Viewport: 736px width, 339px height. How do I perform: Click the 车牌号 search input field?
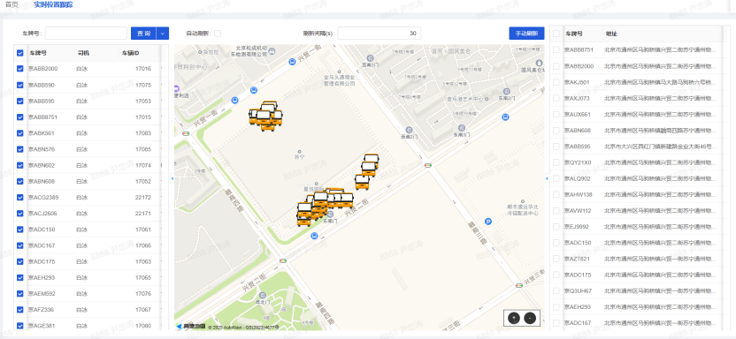pos(86,34)
